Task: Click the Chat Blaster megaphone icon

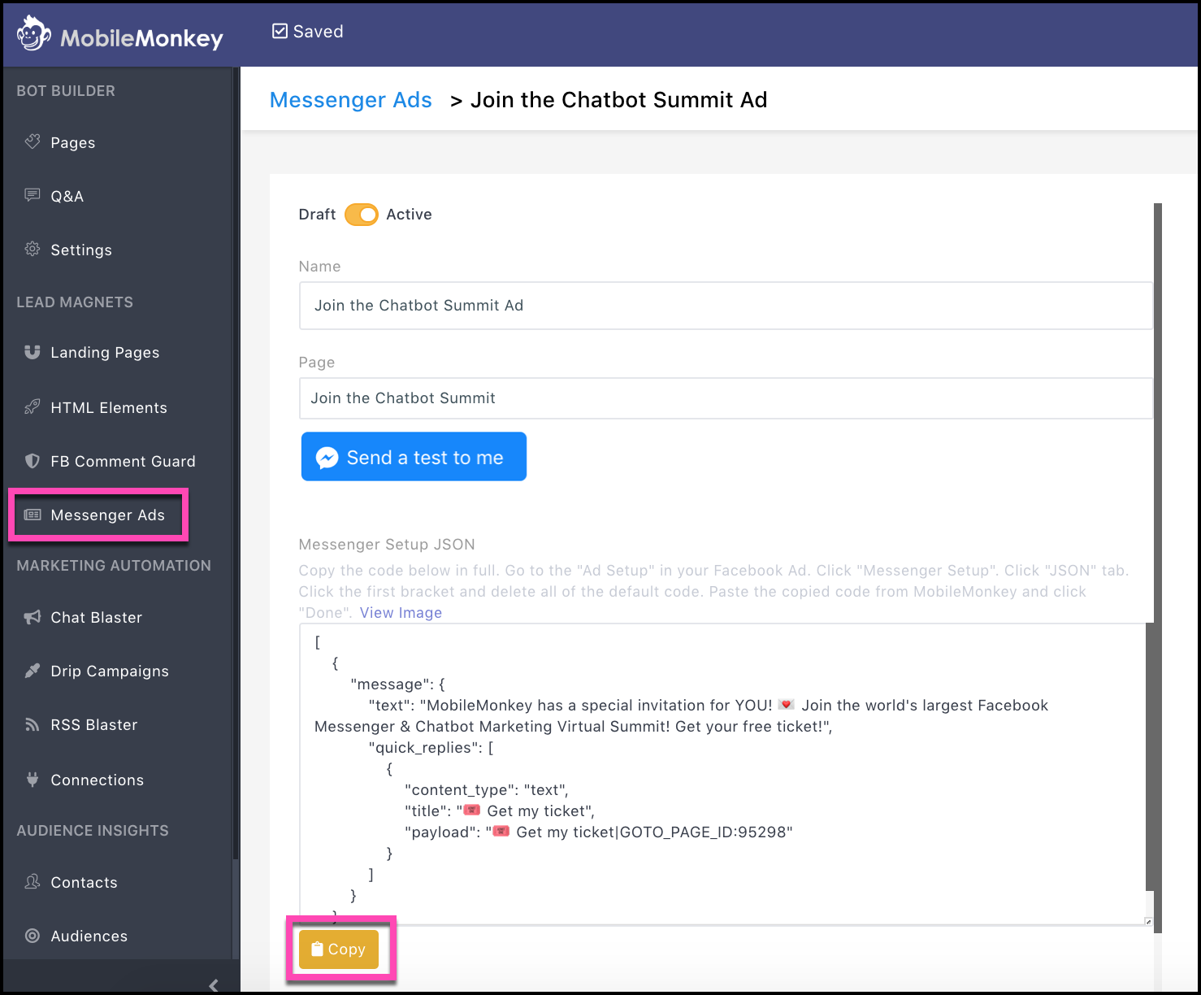Action: coord(32,617)
